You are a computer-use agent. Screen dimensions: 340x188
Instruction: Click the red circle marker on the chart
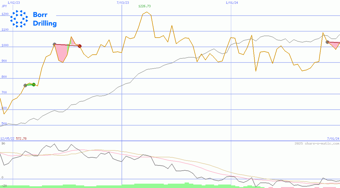[x=80, y=46]
